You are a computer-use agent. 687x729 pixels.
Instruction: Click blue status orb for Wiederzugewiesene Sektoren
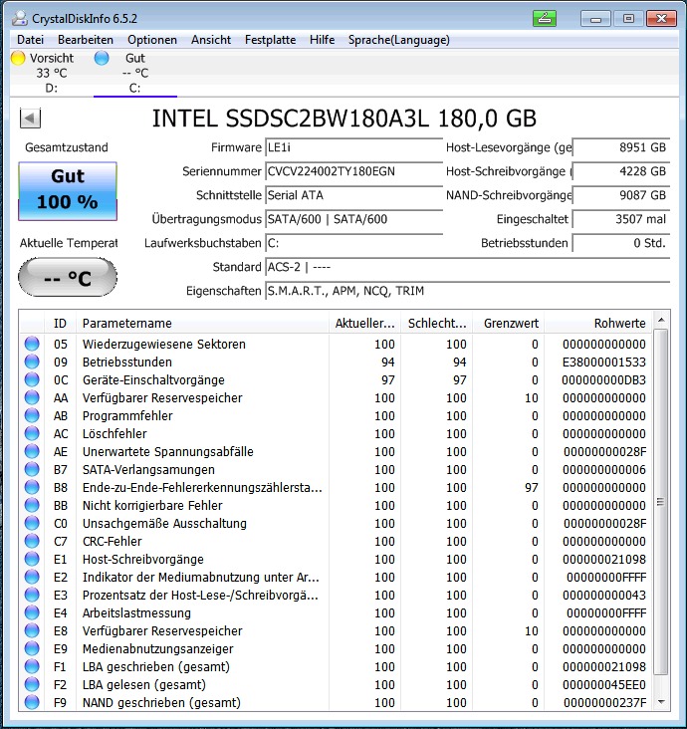(32, 344)
